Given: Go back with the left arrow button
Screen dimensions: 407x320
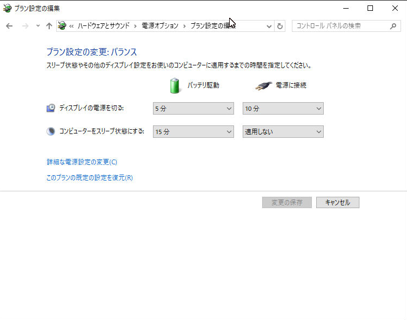Looking at the screenshot, I should tap(9, 26).
